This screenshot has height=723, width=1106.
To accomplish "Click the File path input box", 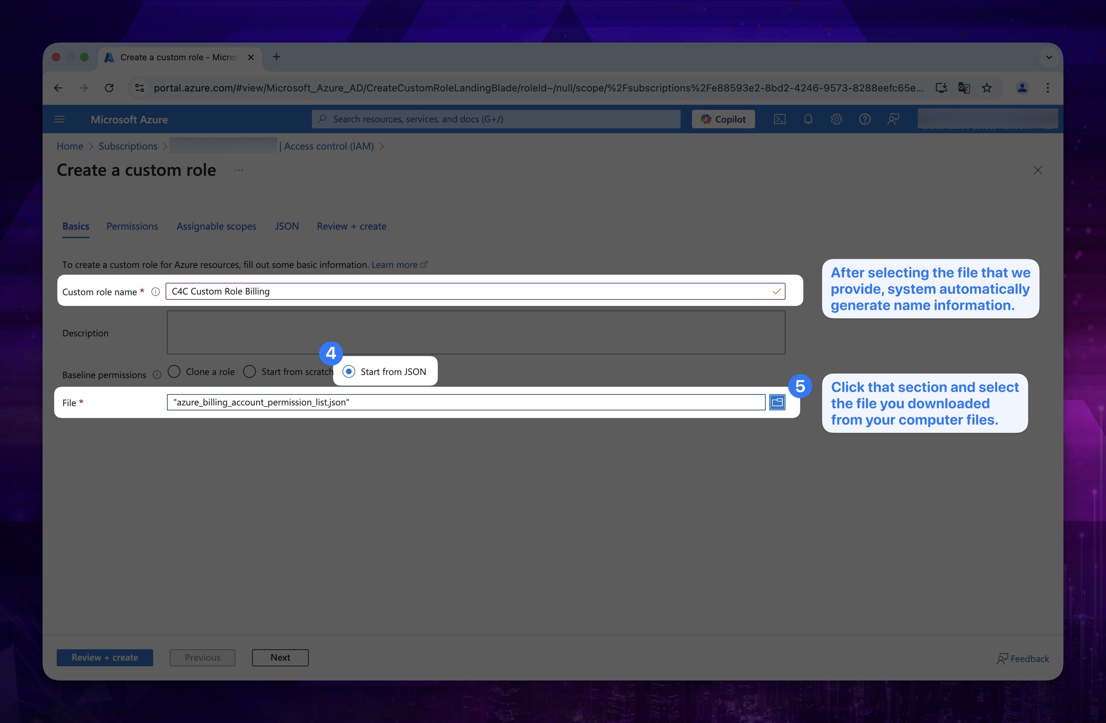I will tap(466, 402).
